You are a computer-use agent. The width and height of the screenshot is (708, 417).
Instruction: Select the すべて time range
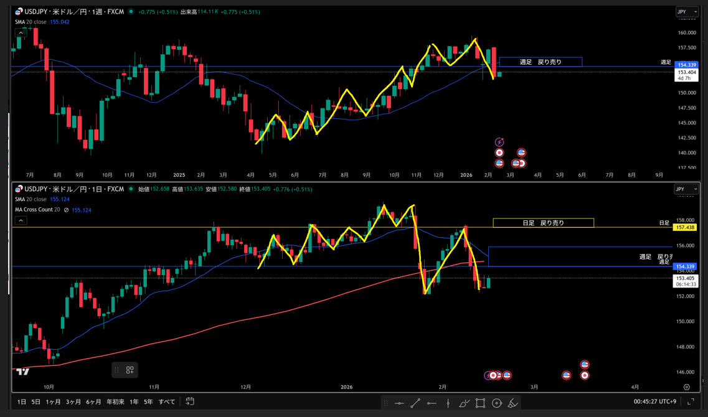167,402
